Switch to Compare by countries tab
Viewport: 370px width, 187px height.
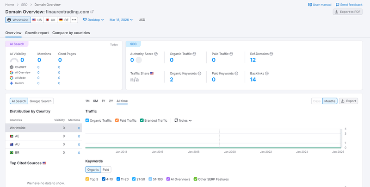[71, 33]
